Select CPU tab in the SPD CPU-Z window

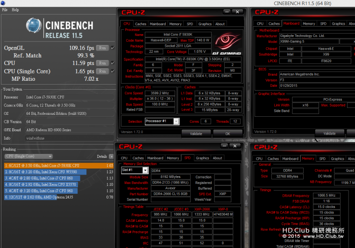click(124, 158)
